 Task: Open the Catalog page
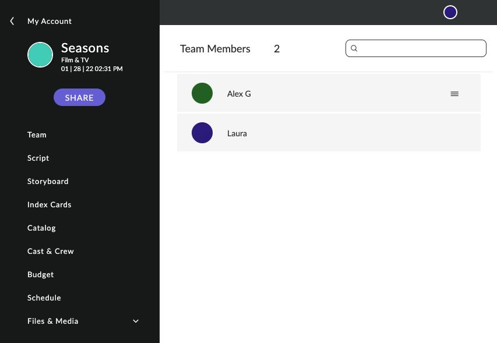tap(41, 228)
